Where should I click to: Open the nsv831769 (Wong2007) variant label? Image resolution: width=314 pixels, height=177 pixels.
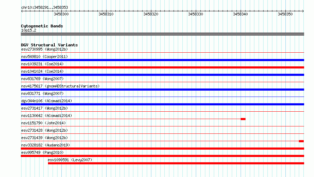click(42, 79)
